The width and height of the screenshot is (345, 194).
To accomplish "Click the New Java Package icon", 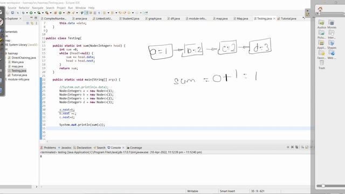I will [x=56, y=13].
